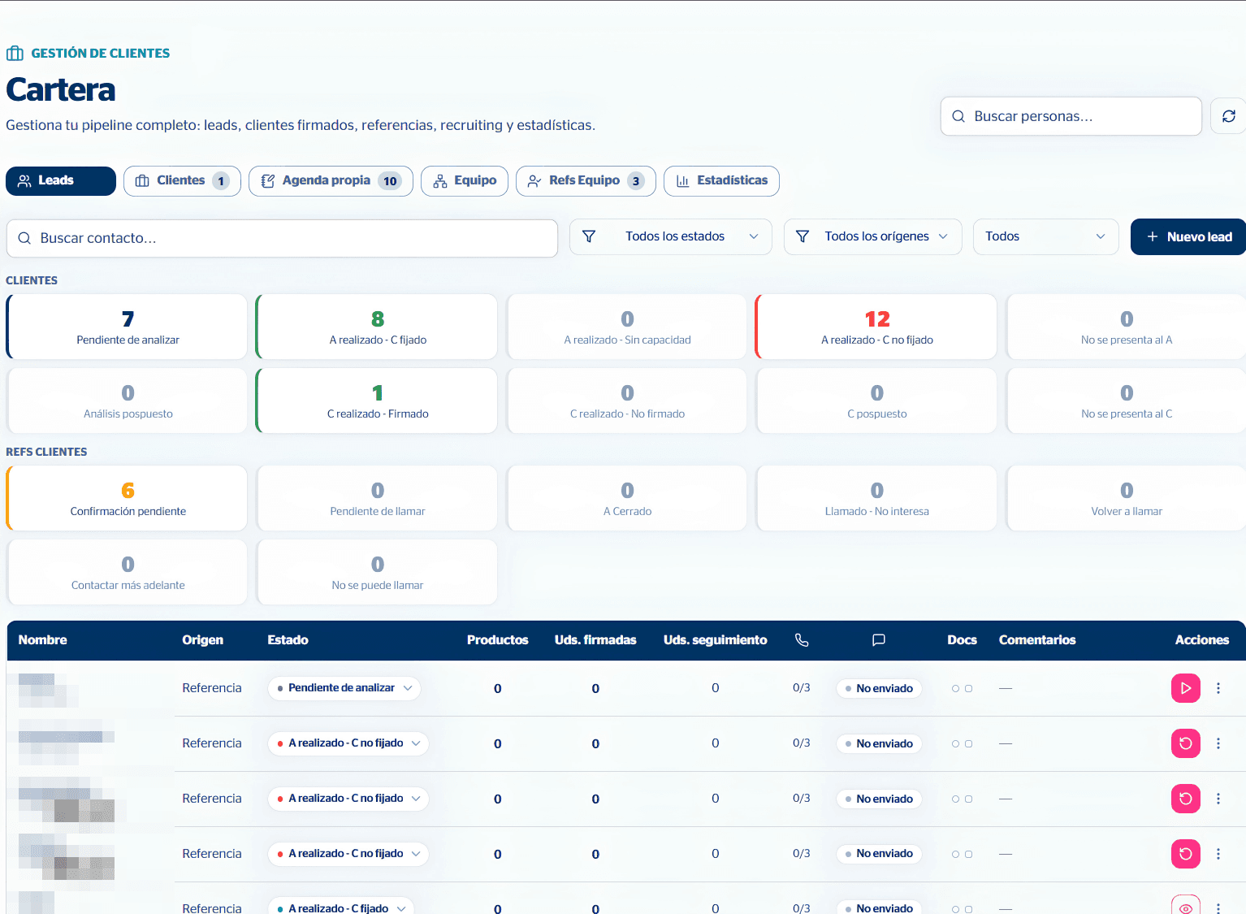Click the docs indicator circles in first row
The image size is (1246, 914).
962,688
